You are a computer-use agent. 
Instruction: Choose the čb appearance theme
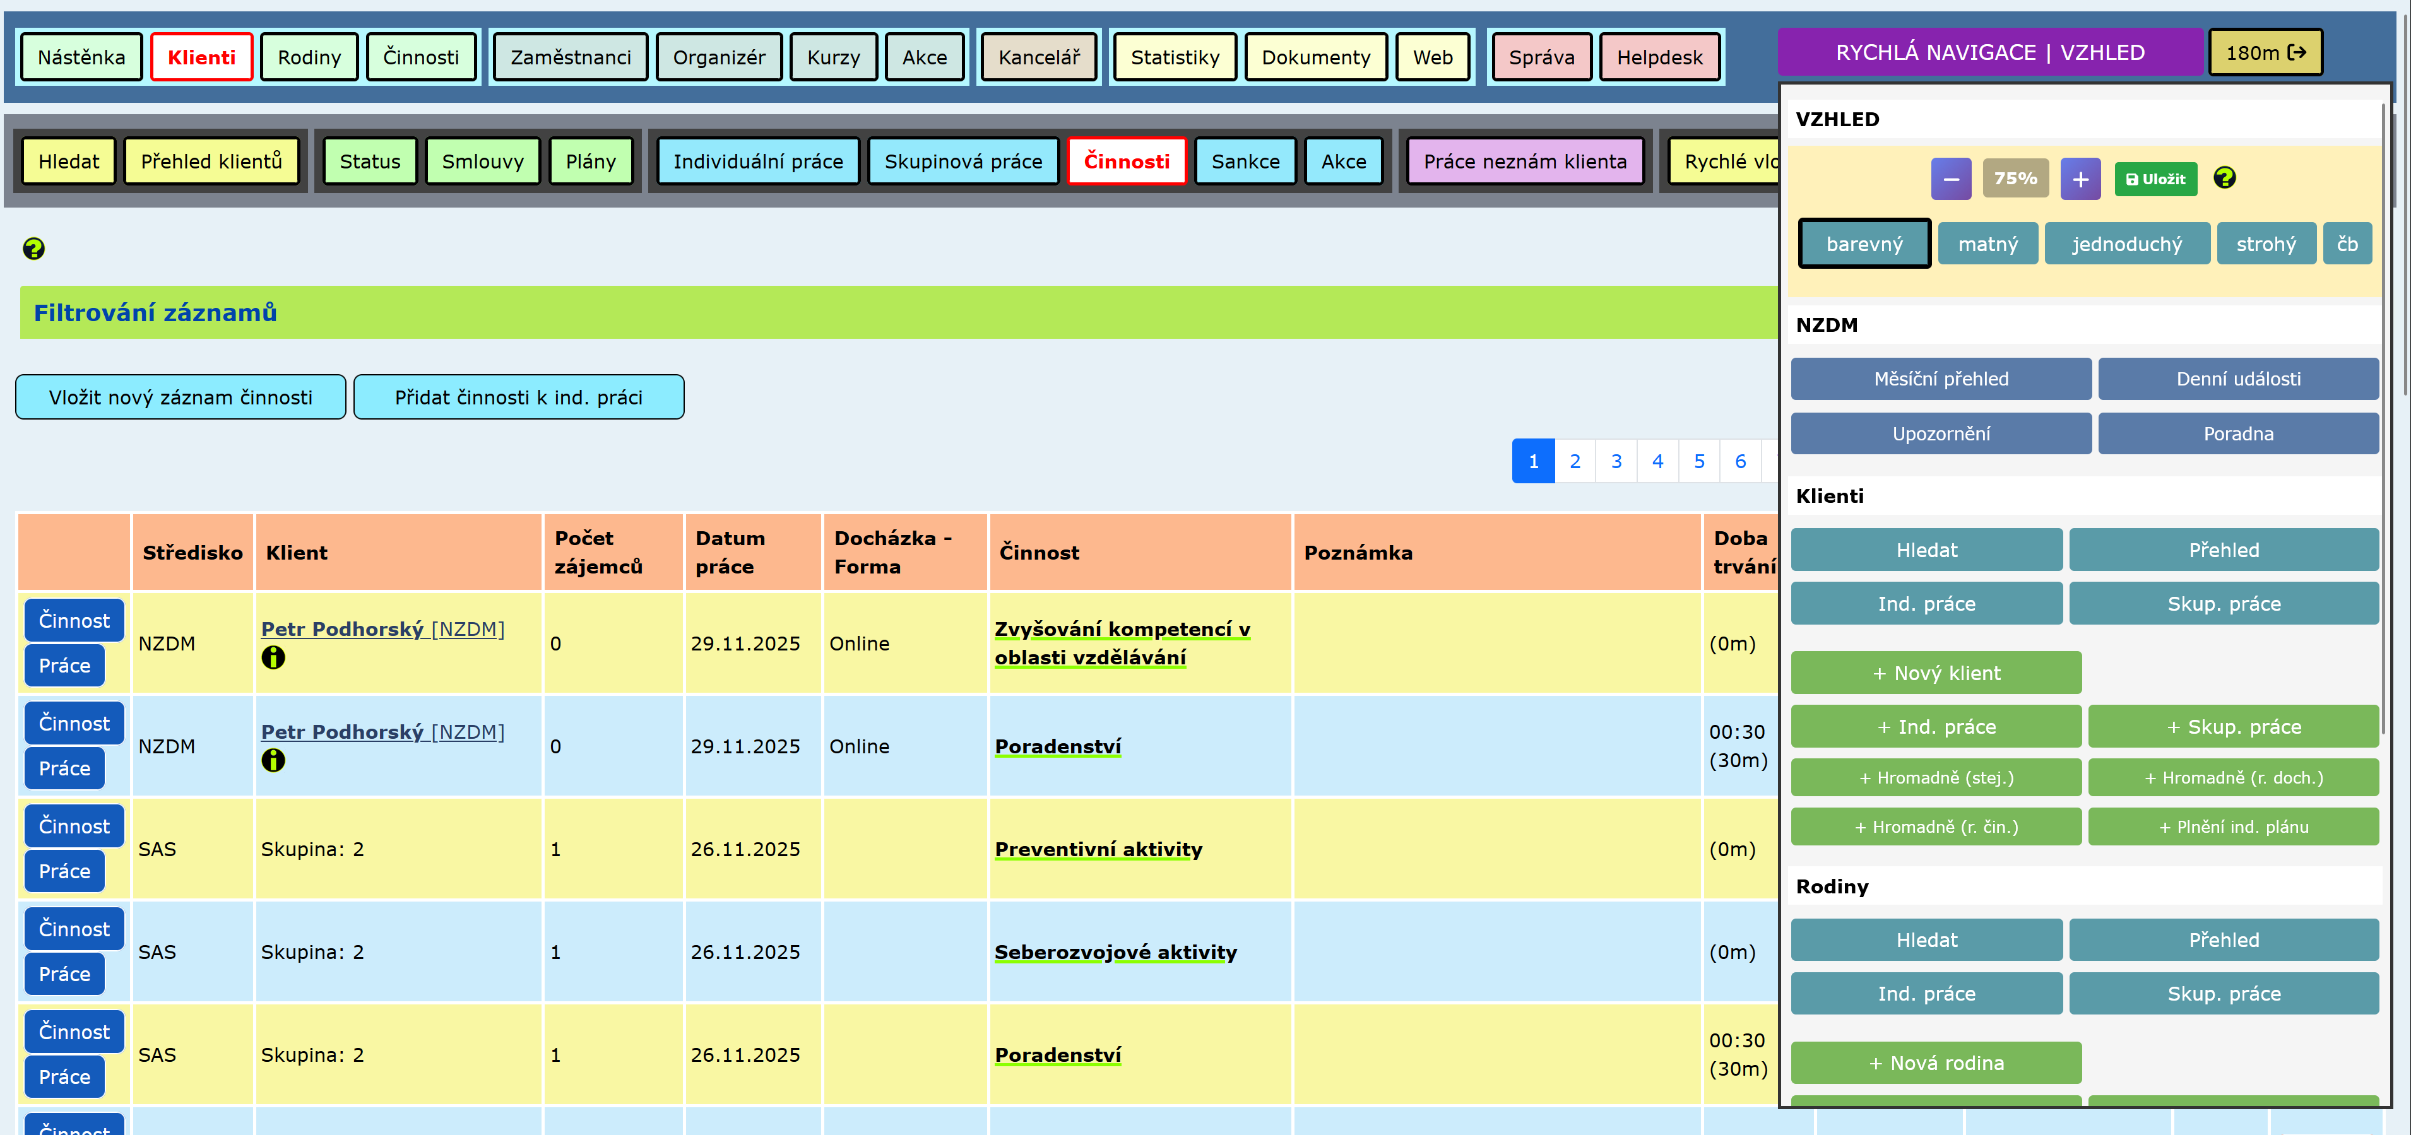click(2347, 244)
